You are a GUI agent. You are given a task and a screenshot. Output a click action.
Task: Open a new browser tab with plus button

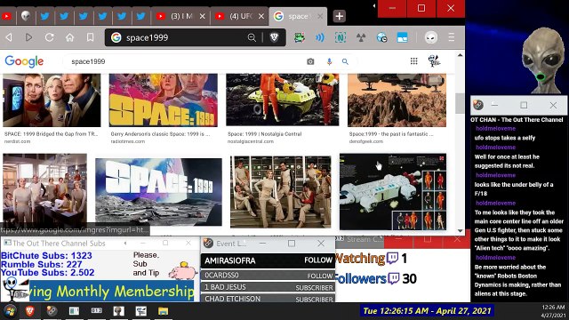pyautogui.click(x=340, y=16)
